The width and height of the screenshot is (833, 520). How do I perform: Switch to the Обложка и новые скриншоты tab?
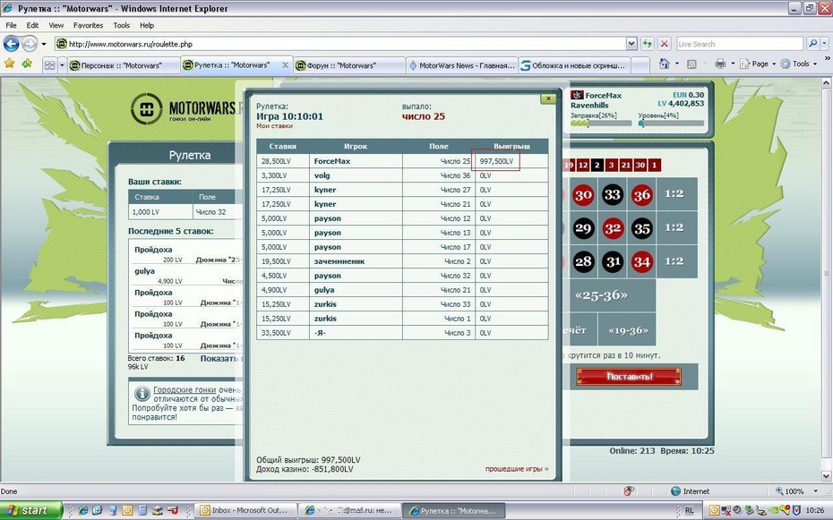[574, 65]
